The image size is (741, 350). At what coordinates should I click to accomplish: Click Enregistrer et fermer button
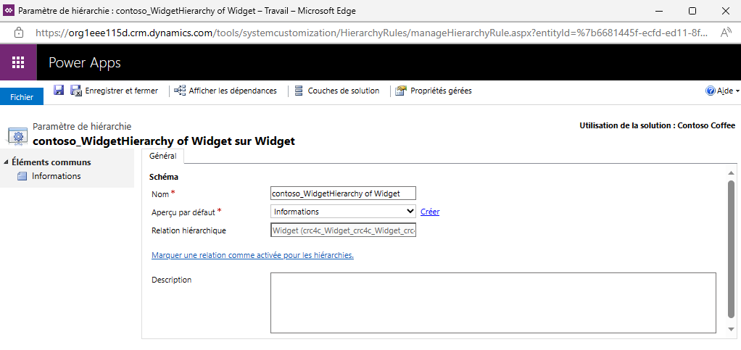click(x=115, y=91)
